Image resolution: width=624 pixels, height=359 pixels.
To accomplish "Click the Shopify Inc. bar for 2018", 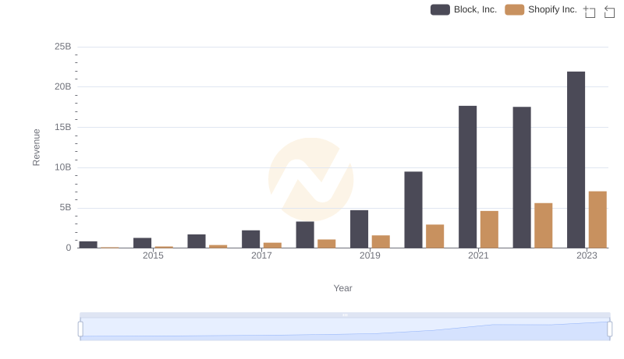I will 327,244.
